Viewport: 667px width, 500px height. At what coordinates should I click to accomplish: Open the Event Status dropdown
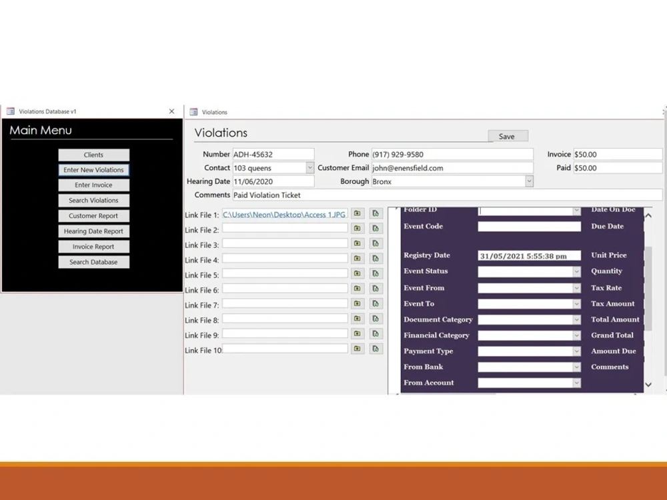point(576,271)
